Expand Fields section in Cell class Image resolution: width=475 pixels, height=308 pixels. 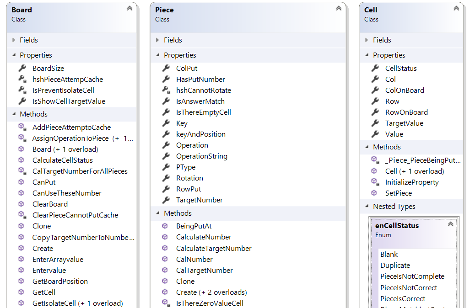point(367,40)
